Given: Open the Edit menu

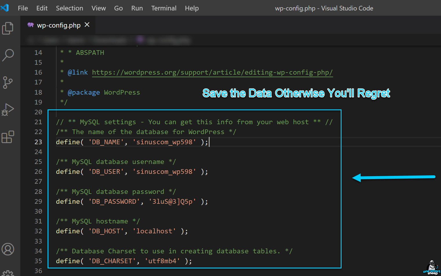Looking at the screenshot, I should click(42, 8).
